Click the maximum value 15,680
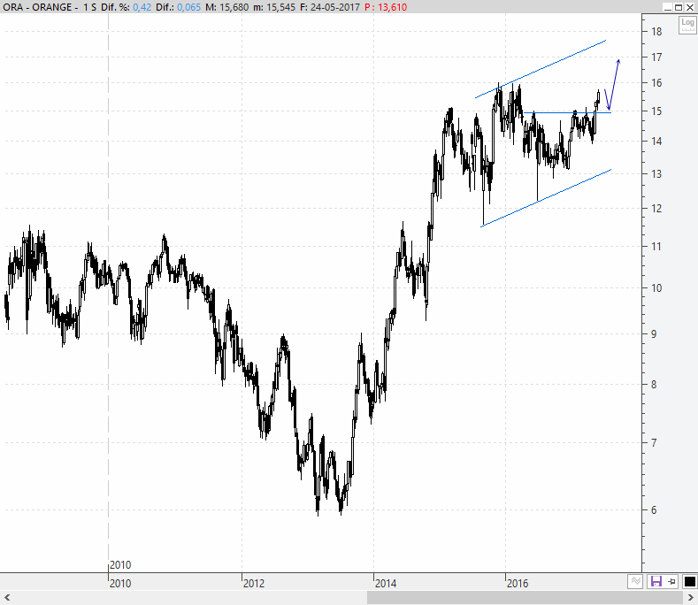This screenshot has height=605, width=698. click(x=234, y=7)
